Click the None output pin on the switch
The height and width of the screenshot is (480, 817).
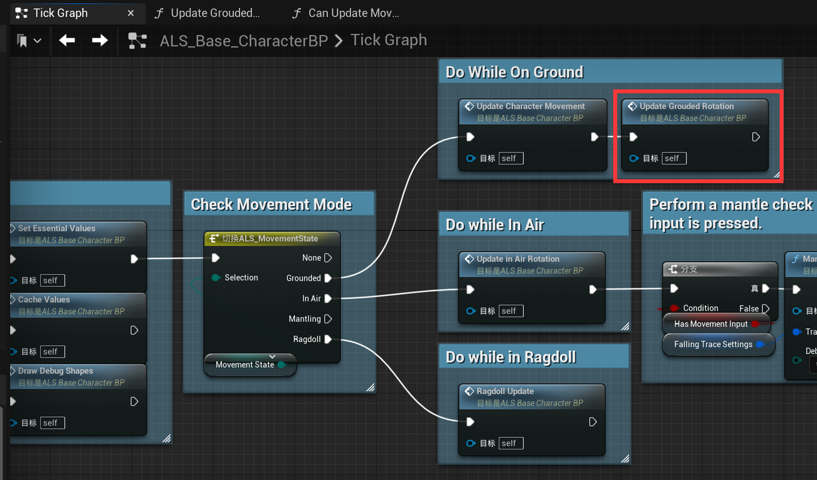click(328, 258)
